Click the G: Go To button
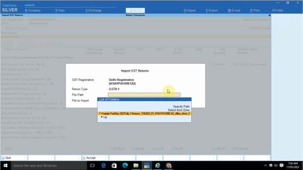 pyautogui.click(x=135, y=10)
